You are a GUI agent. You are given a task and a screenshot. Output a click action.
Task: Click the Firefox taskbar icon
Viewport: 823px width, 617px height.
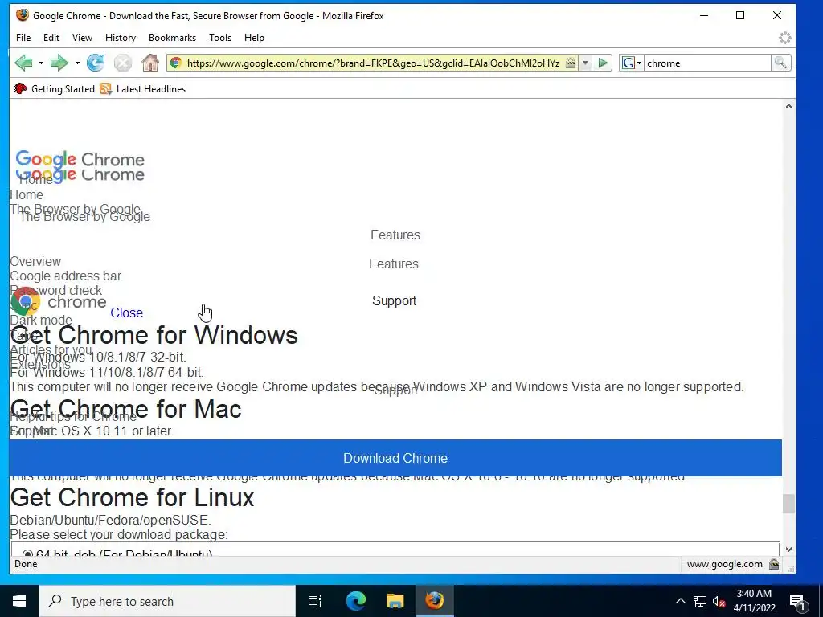[x=435, y=601]
